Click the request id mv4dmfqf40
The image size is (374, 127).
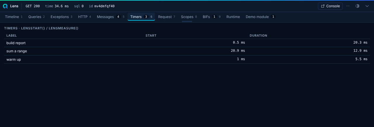coord(102,6)
